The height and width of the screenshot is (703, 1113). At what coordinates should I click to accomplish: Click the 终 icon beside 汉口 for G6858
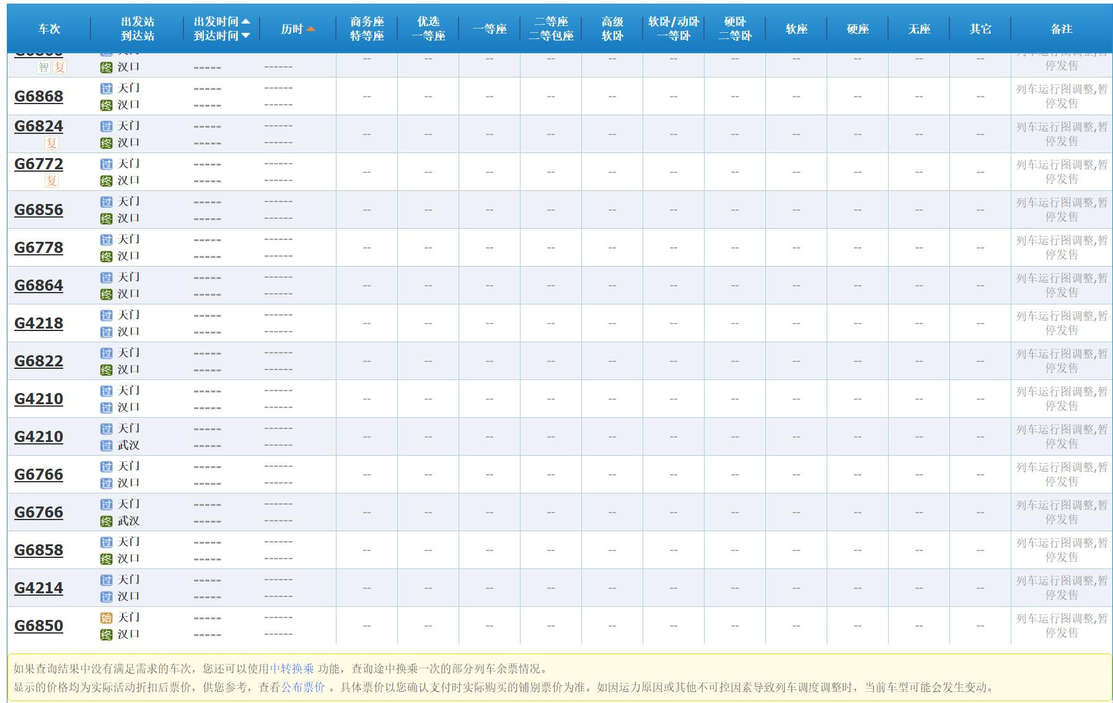pyautogui.click(x=107, y=559)
